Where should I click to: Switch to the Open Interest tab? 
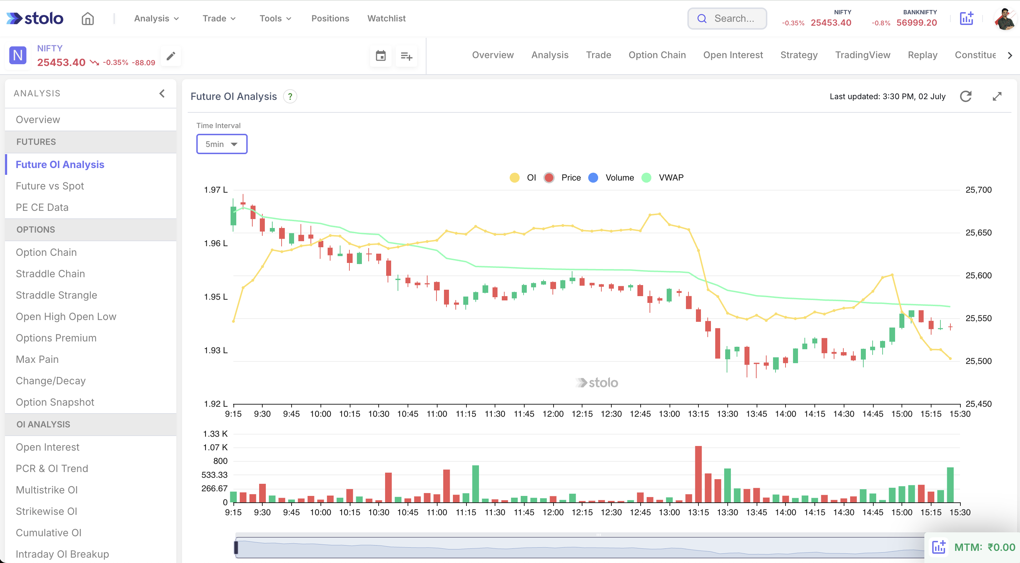pos(733,55)
